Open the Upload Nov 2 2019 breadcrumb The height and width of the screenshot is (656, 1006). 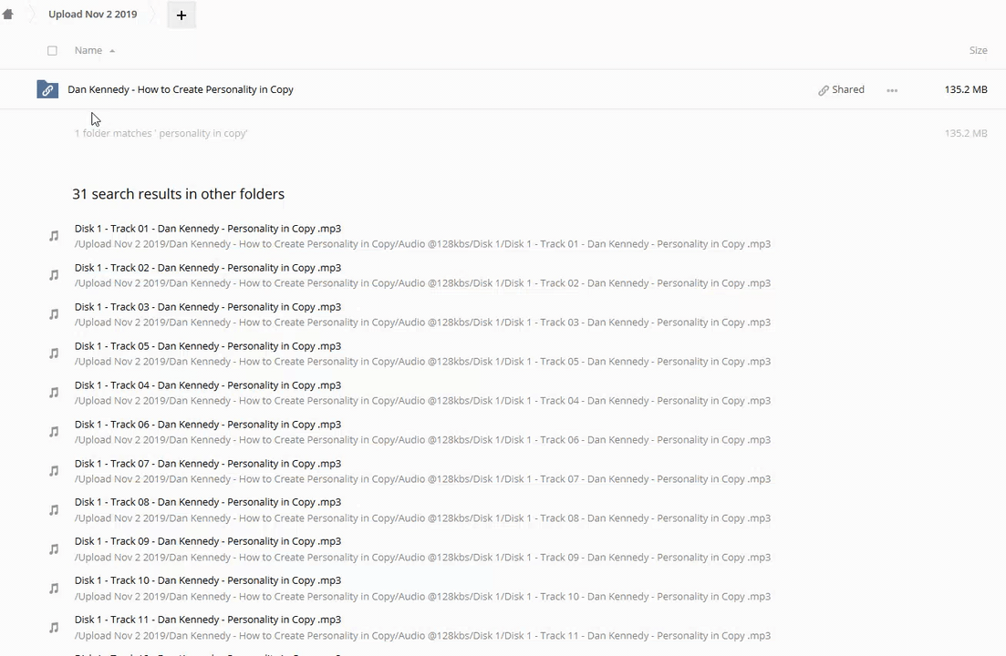(92, 15)
